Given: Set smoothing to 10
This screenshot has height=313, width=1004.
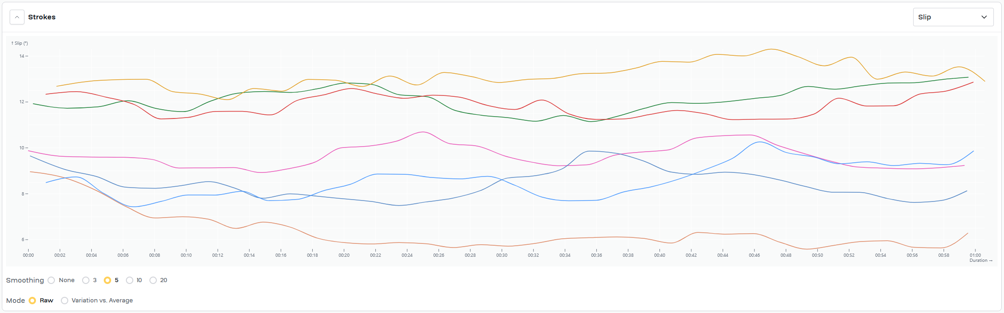Looking at the screenshot, I should pyautogui.click(x=130, y=280).
